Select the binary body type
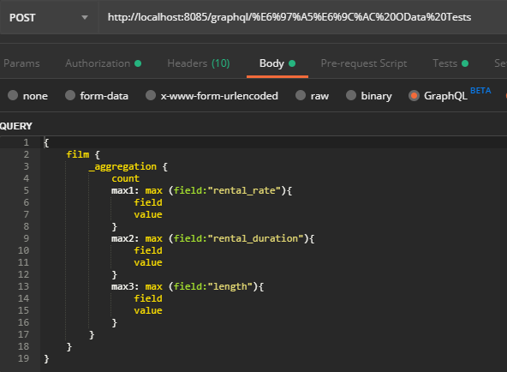Viewport: 507px width, 372px height. 369,96
